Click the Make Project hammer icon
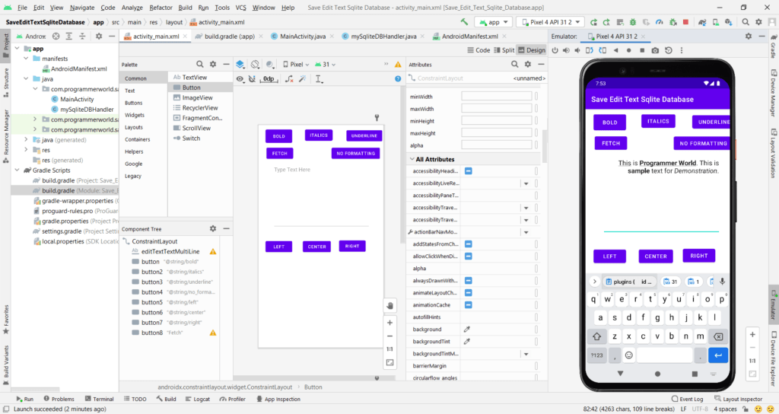 (x=464, y=22)
